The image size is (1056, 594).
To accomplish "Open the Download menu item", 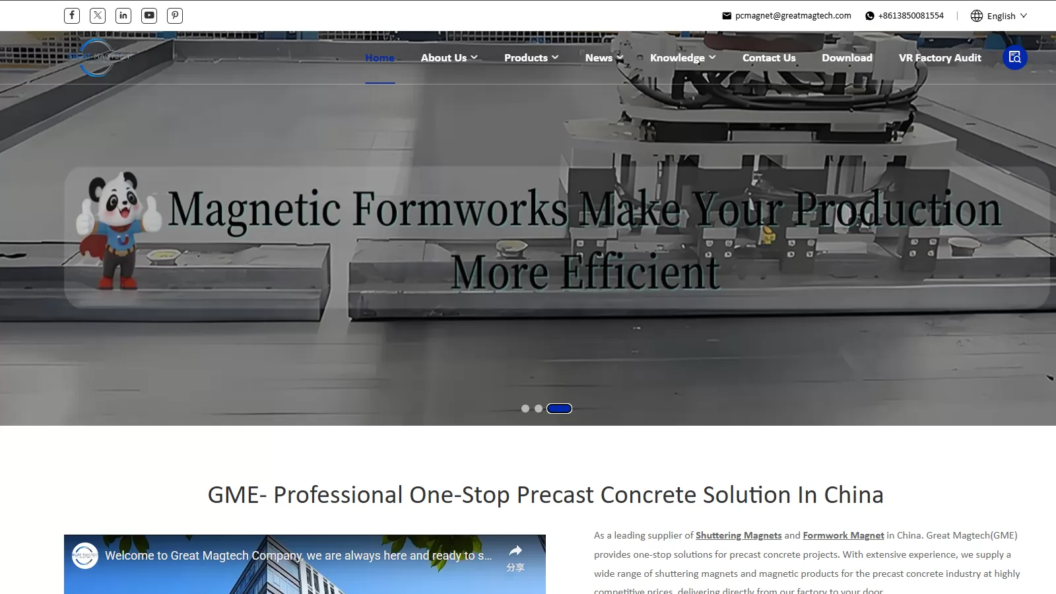I will [847, 58].
